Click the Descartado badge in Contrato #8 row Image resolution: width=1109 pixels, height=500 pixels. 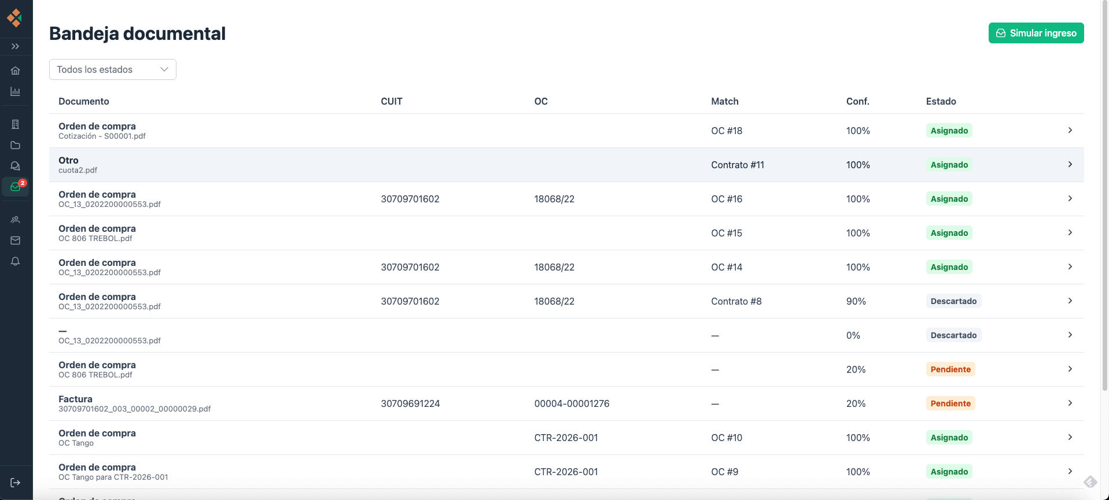tap(953, 301)
